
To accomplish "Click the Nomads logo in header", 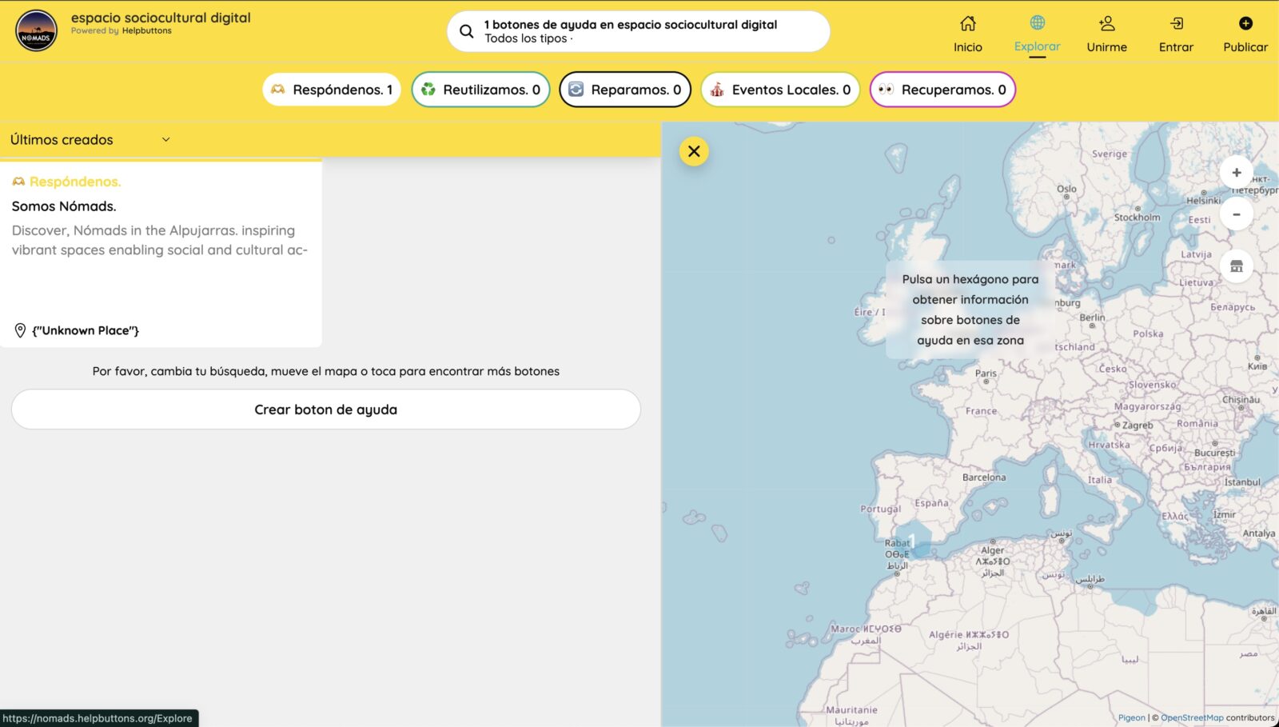I will pyautogui.click(x=36, y=31).
